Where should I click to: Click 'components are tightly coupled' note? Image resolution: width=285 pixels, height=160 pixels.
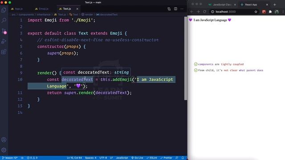pyautogui.click(x=221, y=64)
